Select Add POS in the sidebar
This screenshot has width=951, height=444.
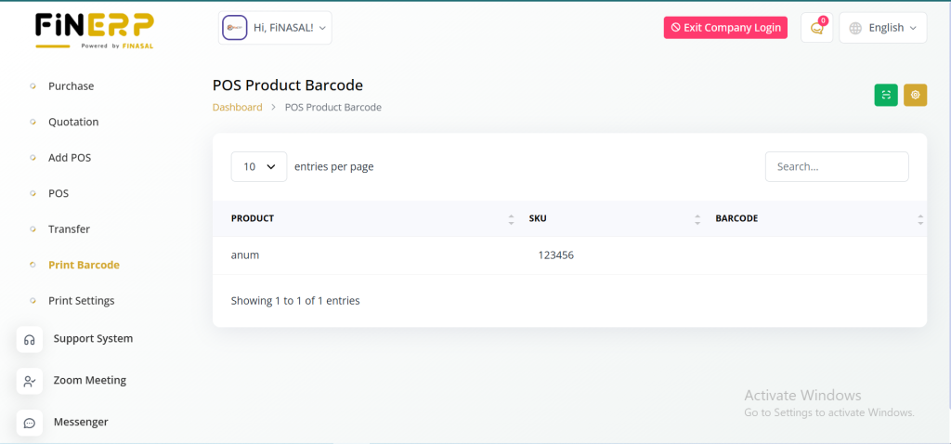point(70,158)
